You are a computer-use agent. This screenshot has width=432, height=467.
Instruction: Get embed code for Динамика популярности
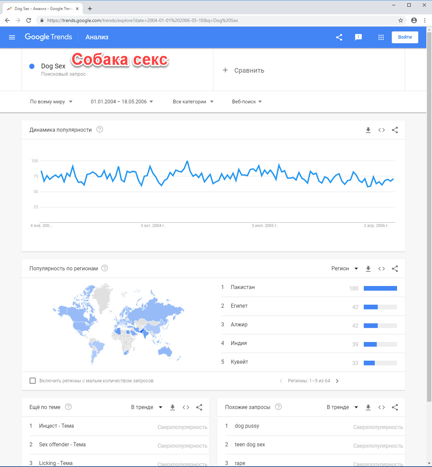[381, 130]
